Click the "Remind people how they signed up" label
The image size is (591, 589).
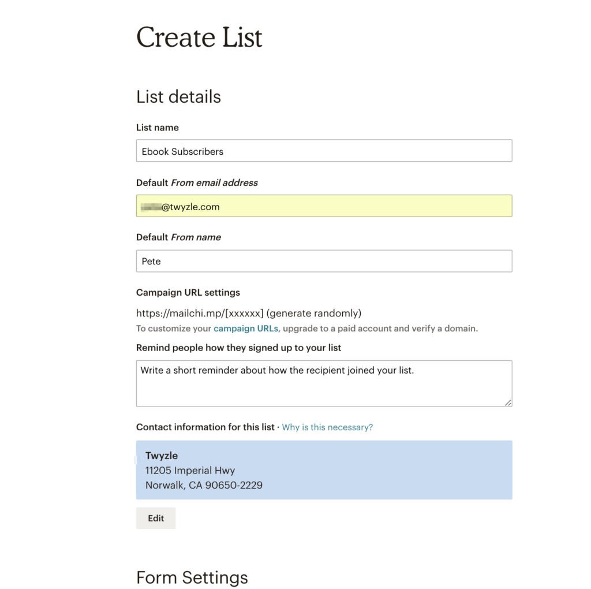point(238,348)
